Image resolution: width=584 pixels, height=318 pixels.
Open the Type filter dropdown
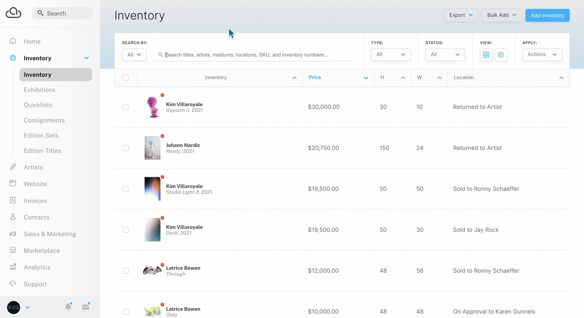click(390, 55)
